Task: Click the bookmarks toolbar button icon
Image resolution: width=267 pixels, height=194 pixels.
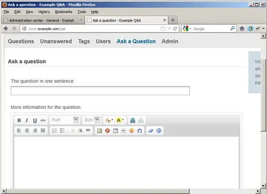Action: 250,29
